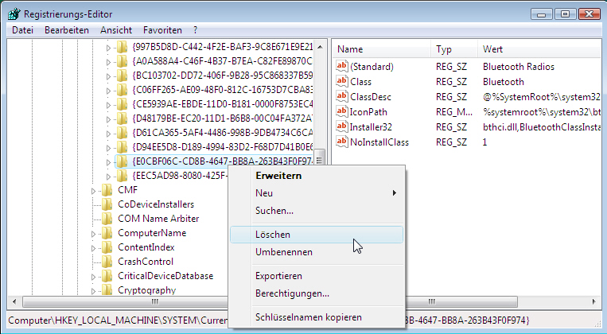Click the Wert column header

click(539, 49)
